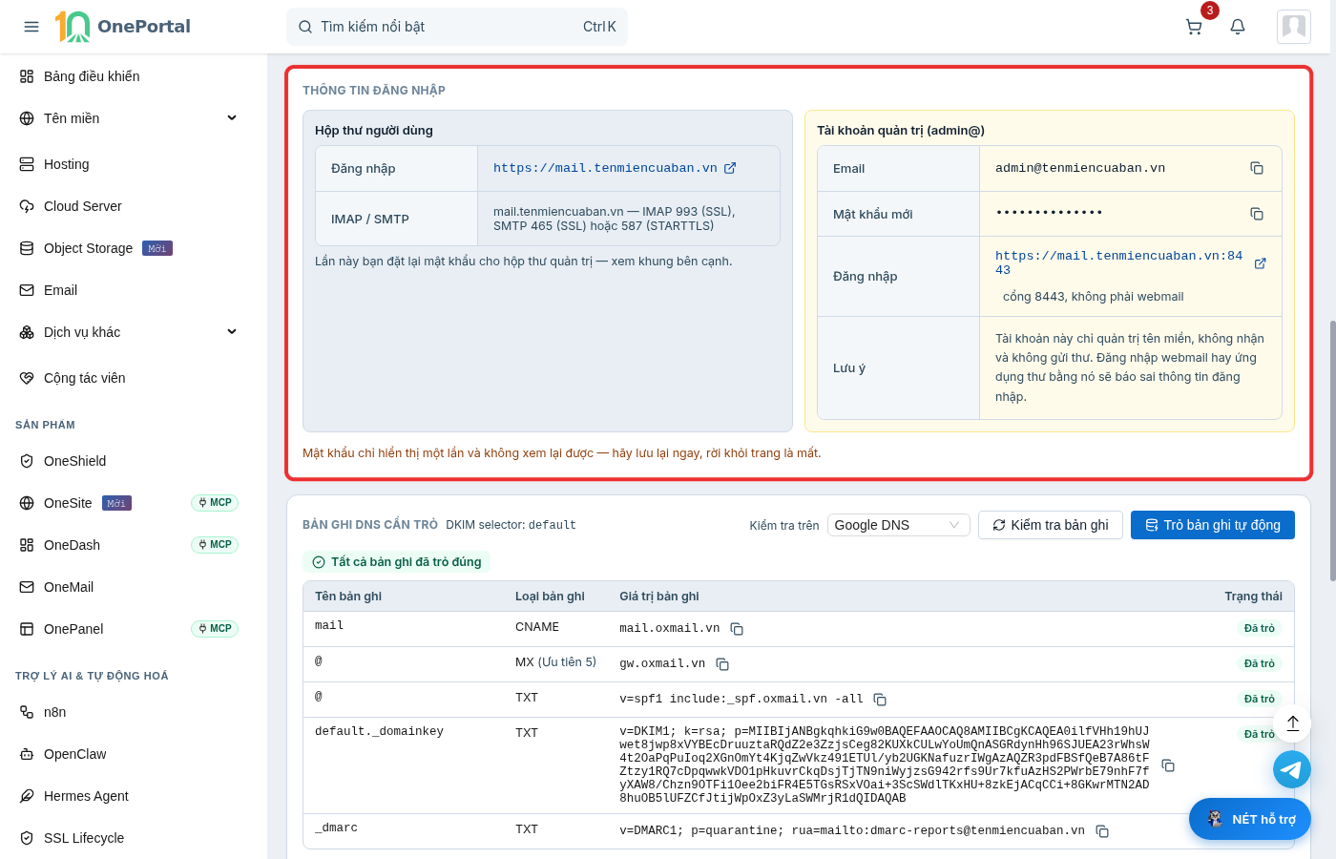Viewport: 1336px width, 859px height.
Task: Open the Telegram chat bubble
Action: click(1292, 769)
